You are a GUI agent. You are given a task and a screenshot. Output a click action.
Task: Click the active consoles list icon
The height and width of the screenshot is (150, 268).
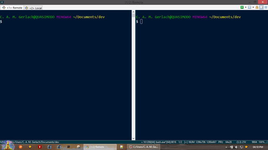click(250, 7)
